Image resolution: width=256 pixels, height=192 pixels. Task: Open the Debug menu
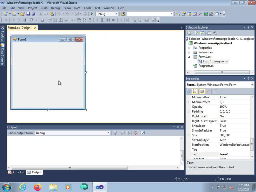pyautogui.click(x=55, y=8)
